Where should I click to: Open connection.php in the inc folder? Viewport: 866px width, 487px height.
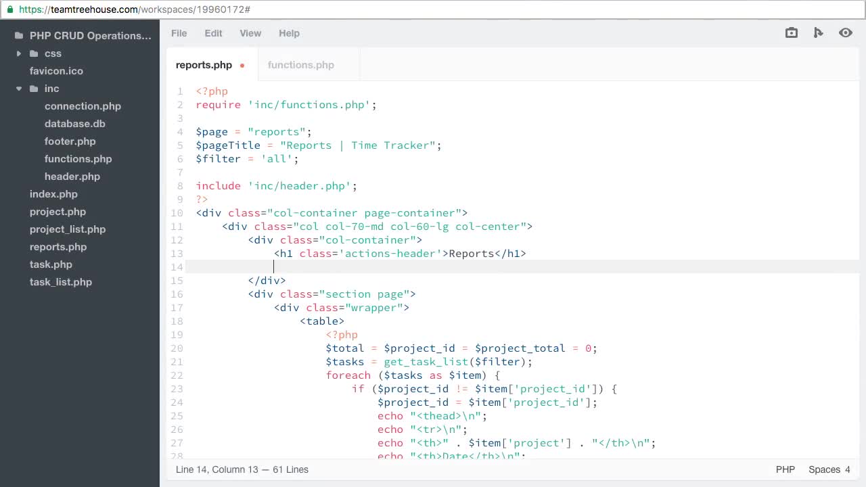coord(83,106)
